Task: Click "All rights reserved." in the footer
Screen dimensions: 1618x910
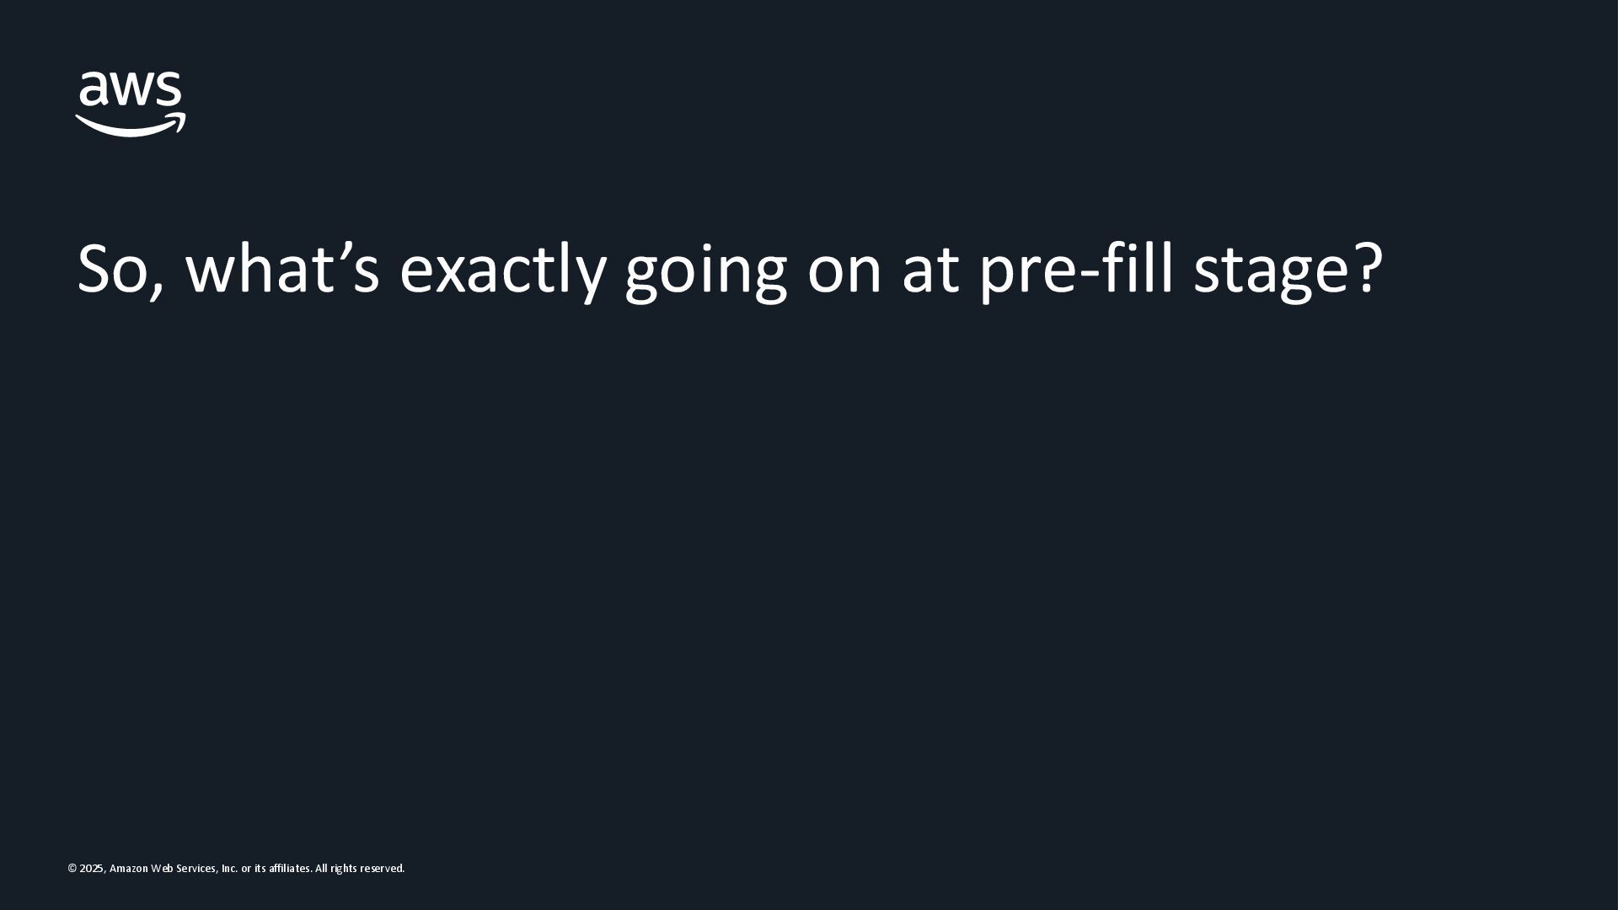Action: [360, 869]
